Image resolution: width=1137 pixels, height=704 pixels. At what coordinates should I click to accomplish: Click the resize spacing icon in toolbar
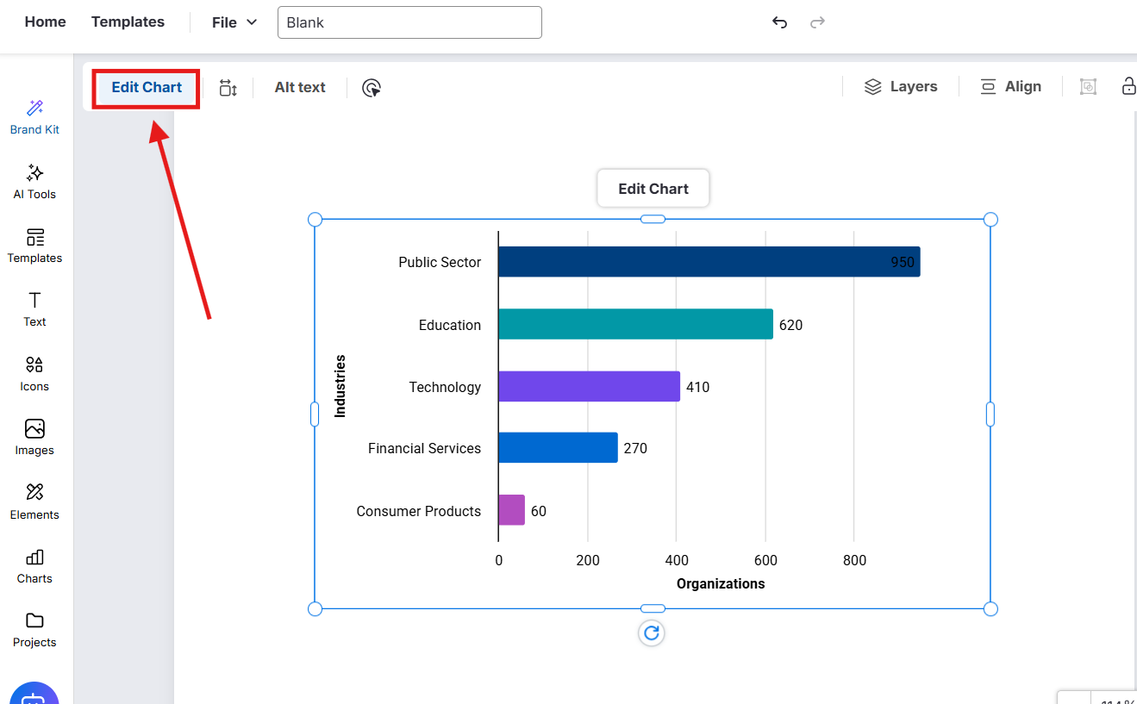(x=228, y=88)
